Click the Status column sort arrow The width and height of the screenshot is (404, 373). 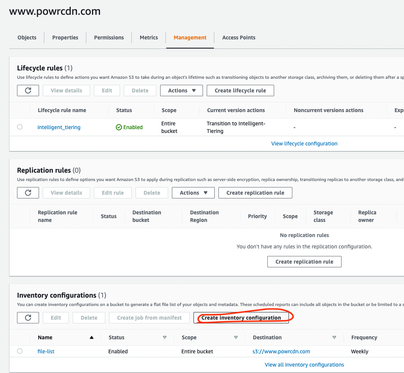click(x=165, y=337)
